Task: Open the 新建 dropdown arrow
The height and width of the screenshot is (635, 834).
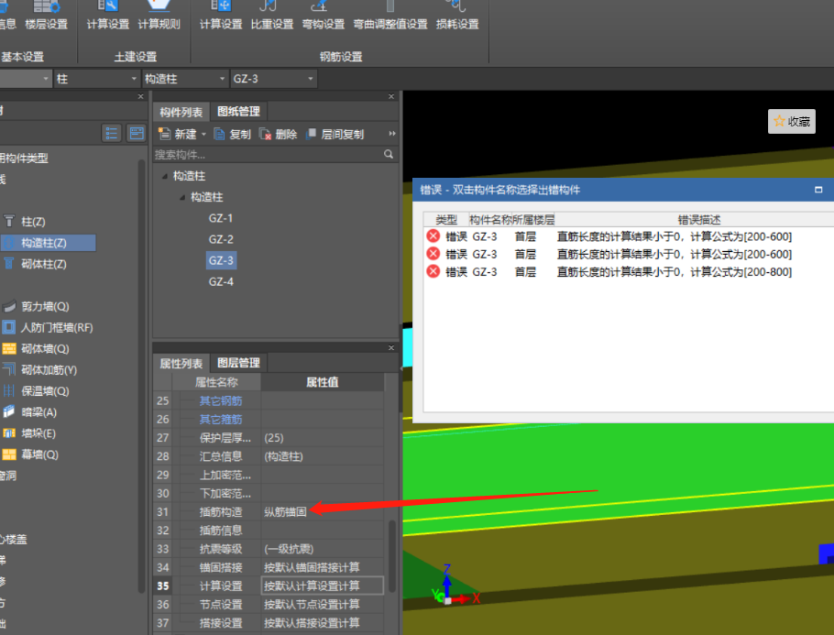Action: (203, 135)
